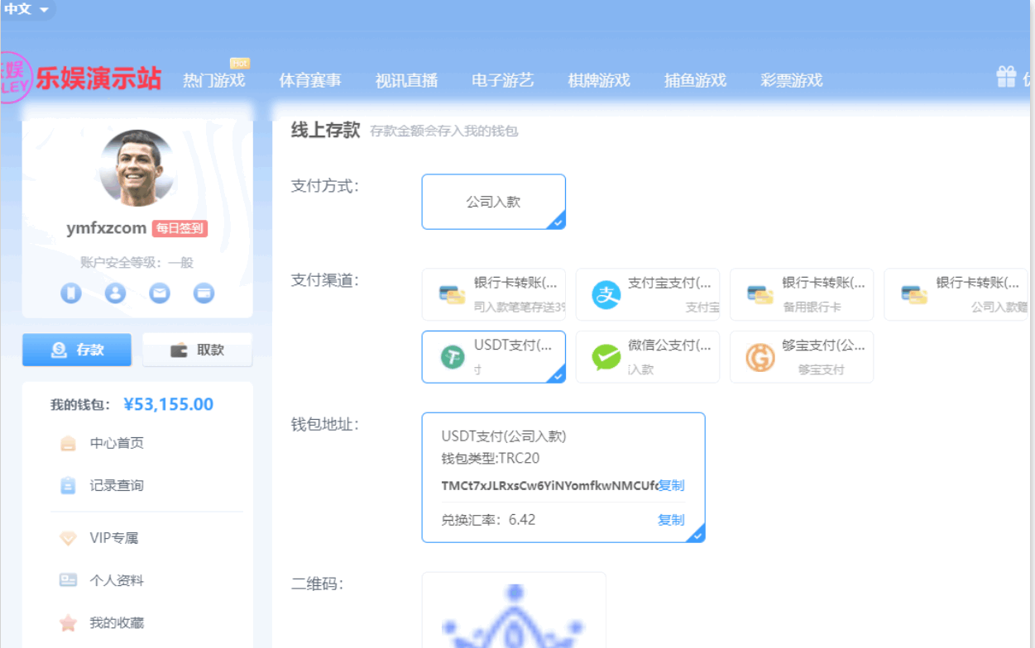Open 记录查询 in sidebar
The width and height of the screenshot is (1035, 648).
tap(116, 485)
